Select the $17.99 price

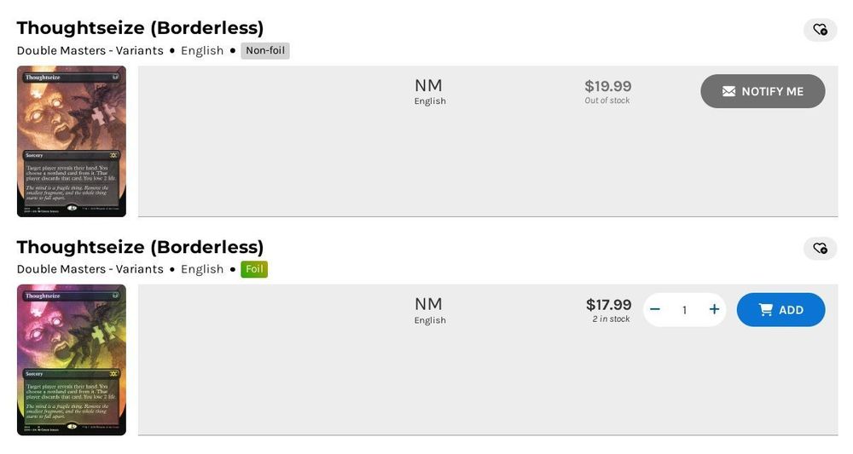pyautogui.click(x=608, y=305)
